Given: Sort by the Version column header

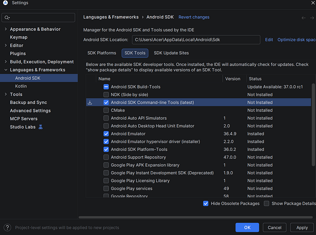Looking at the screenshot, I should [x=234, y=79].
